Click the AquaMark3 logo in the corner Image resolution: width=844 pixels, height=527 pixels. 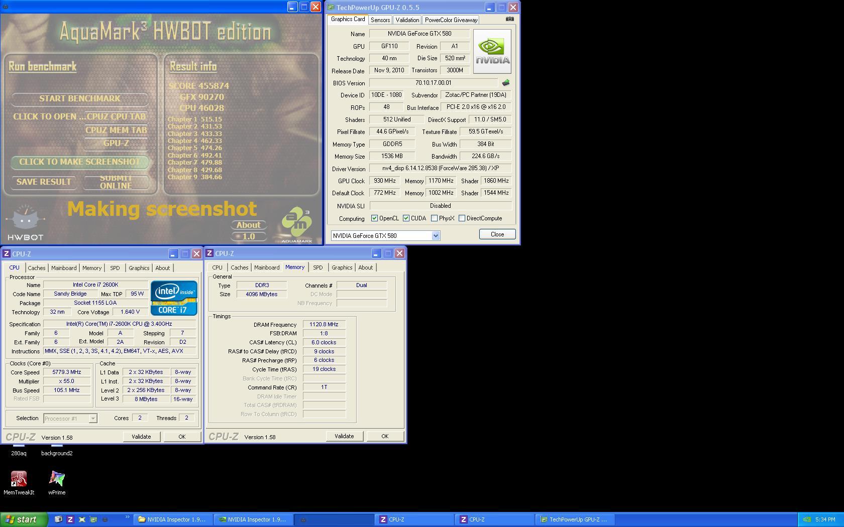(x=296, y=224)
